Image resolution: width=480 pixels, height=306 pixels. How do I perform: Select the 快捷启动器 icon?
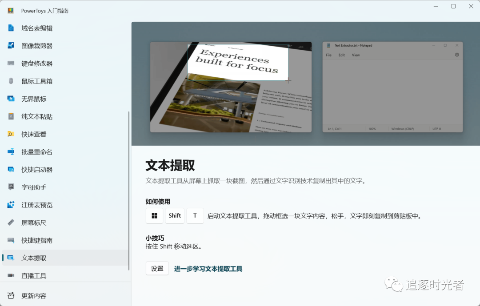click(10, 169)
